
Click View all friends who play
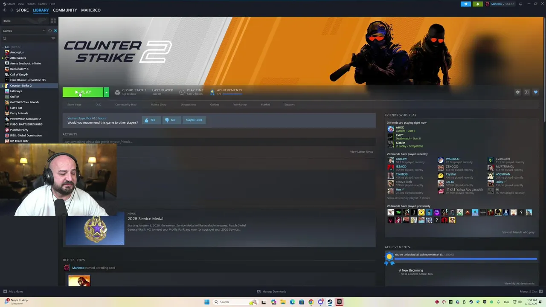coord(518,232)
